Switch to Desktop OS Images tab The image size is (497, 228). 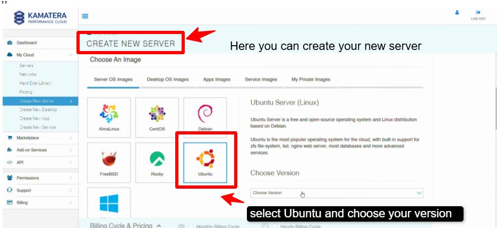pyautogui.click(x=168, y=80)
